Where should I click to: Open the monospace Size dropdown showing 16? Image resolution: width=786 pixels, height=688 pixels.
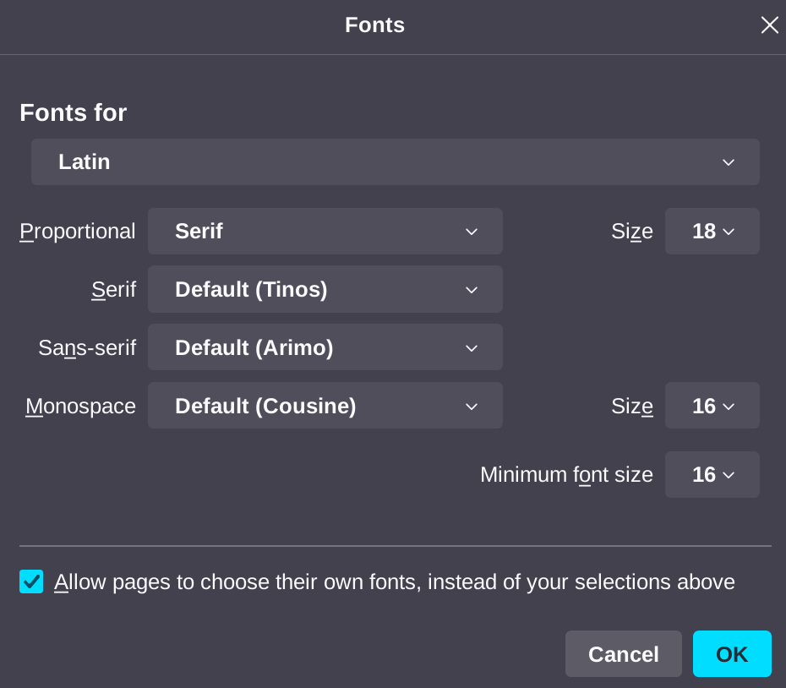[712, 407]
